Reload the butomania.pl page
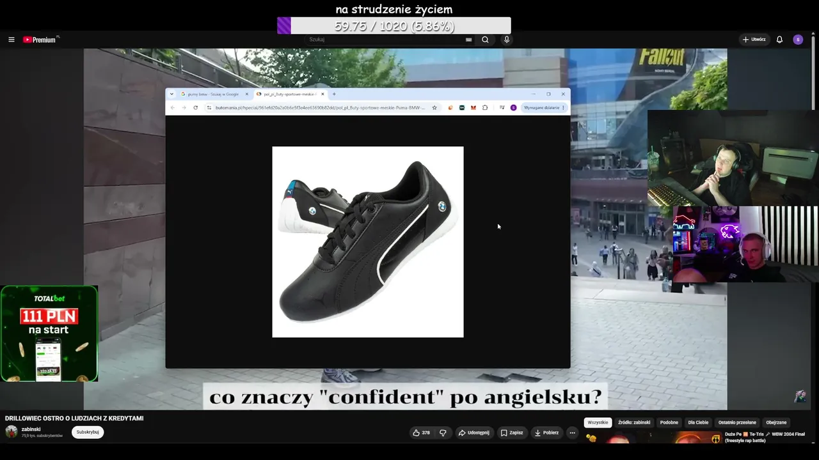Image resolution: width=819 pixels, height=460 pixels. tap(195, 107)
